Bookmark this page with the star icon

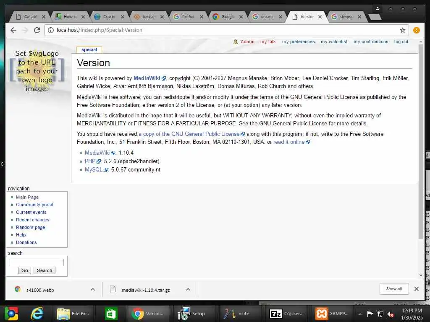click(402, 30)
